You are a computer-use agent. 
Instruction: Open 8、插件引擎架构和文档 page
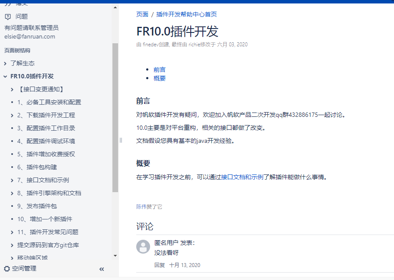pyautogui.click(x=49, y=193)
